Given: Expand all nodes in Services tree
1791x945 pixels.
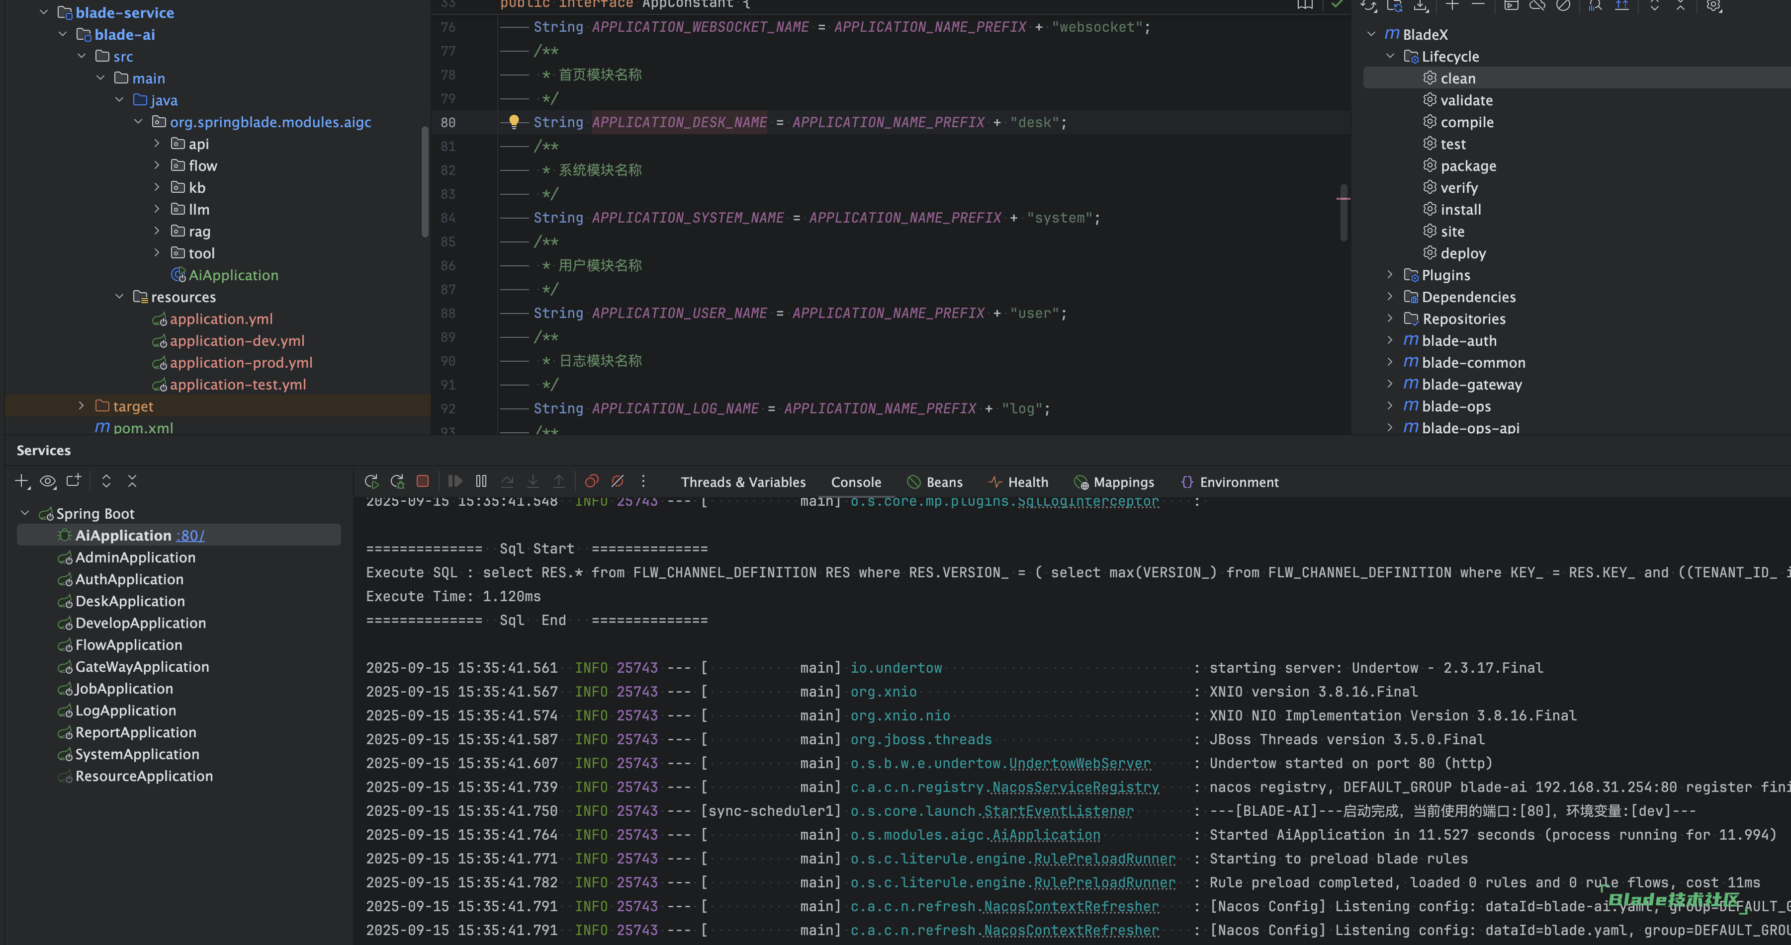Looking at the screenshot, I should [x=106, y=480].
